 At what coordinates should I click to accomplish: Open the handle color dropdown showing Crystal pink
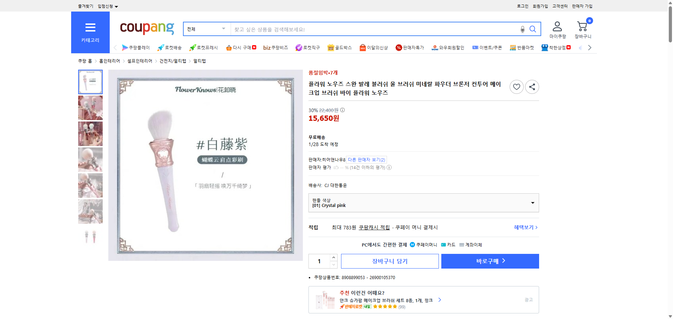click(423, 202)
